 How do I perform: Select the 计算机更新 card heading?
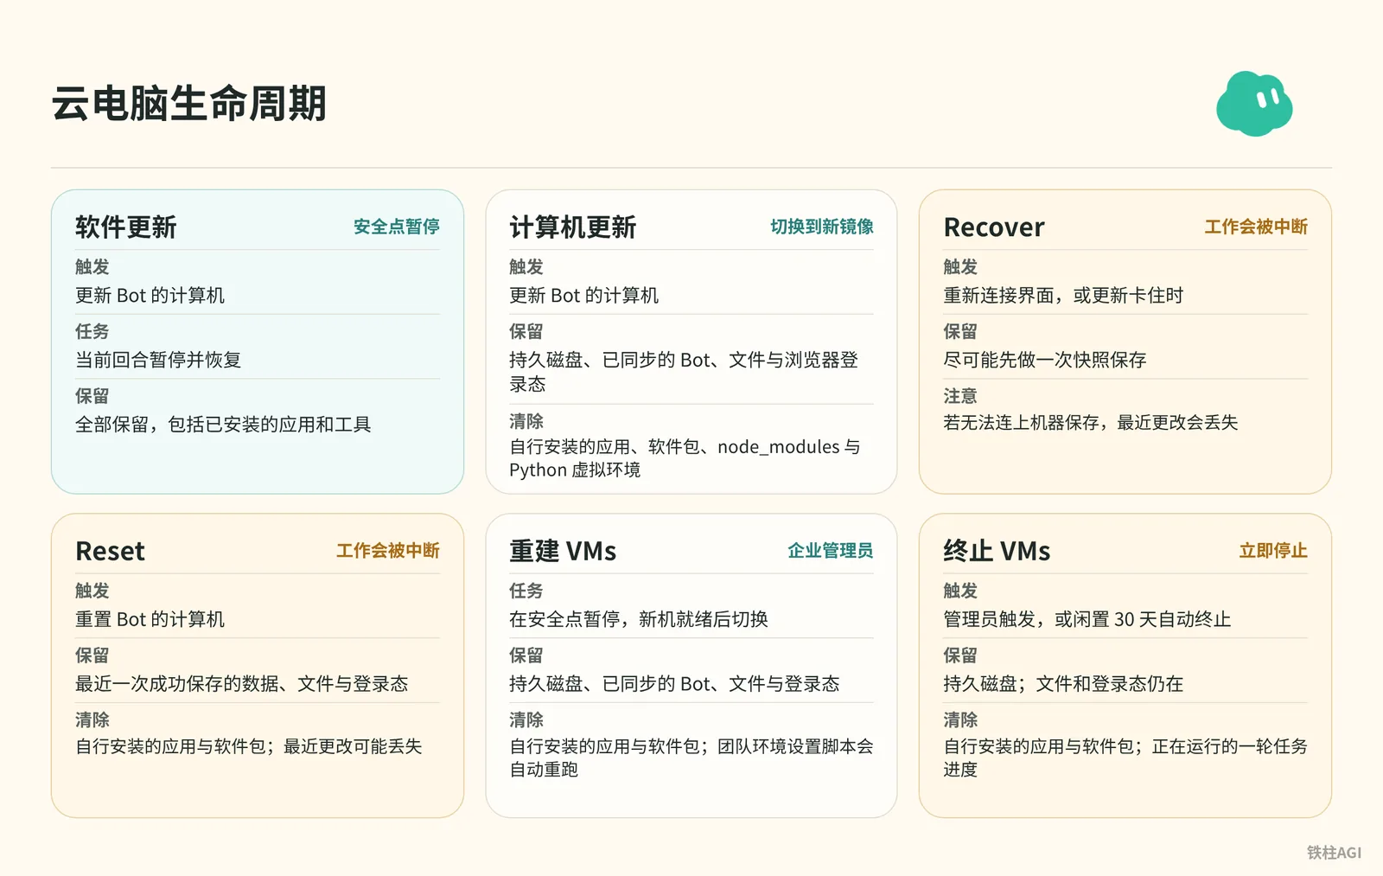coord(573,227)
